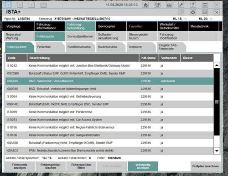Viewport: 228px width, 176px height.
Task: Open the Serviceplan main tab
Action: (111, 26)
